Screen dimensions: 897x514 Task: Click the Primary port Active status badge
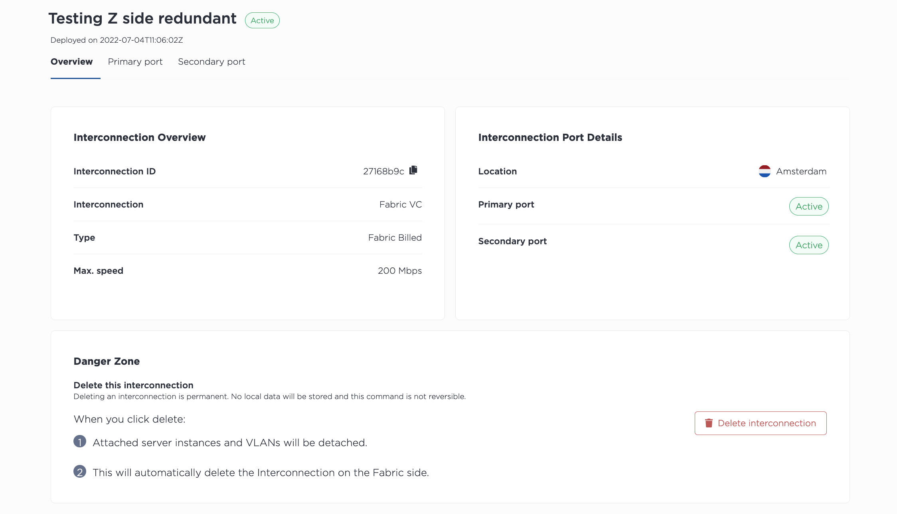tap(809, 206)
